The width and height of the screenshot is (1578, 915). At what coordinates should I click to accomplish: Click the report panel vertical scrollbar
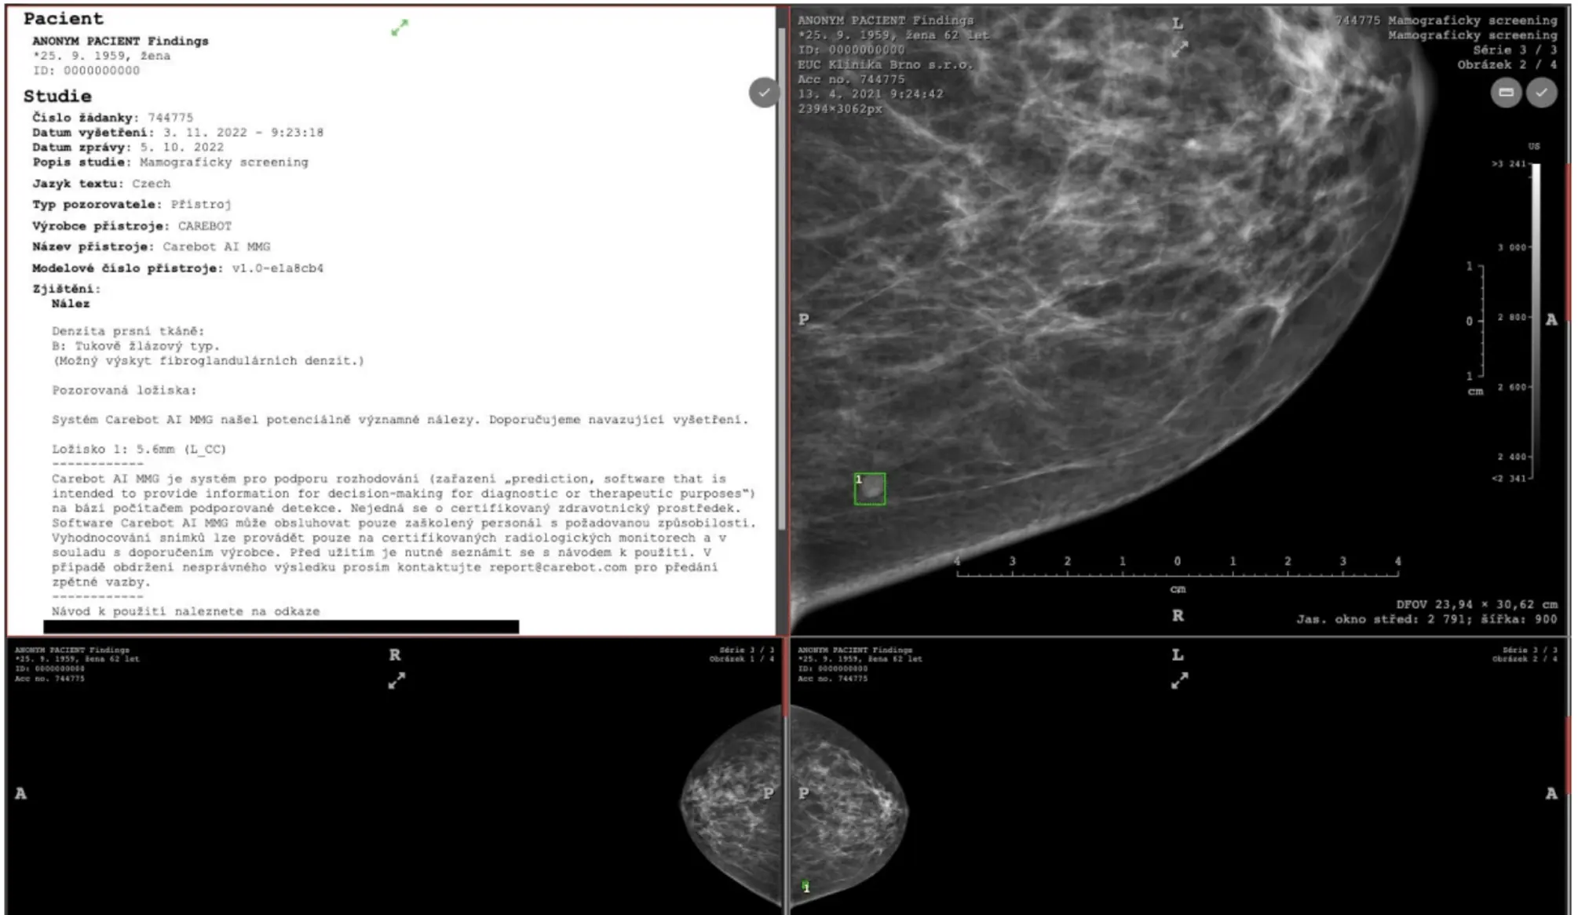tap(781, 279)
